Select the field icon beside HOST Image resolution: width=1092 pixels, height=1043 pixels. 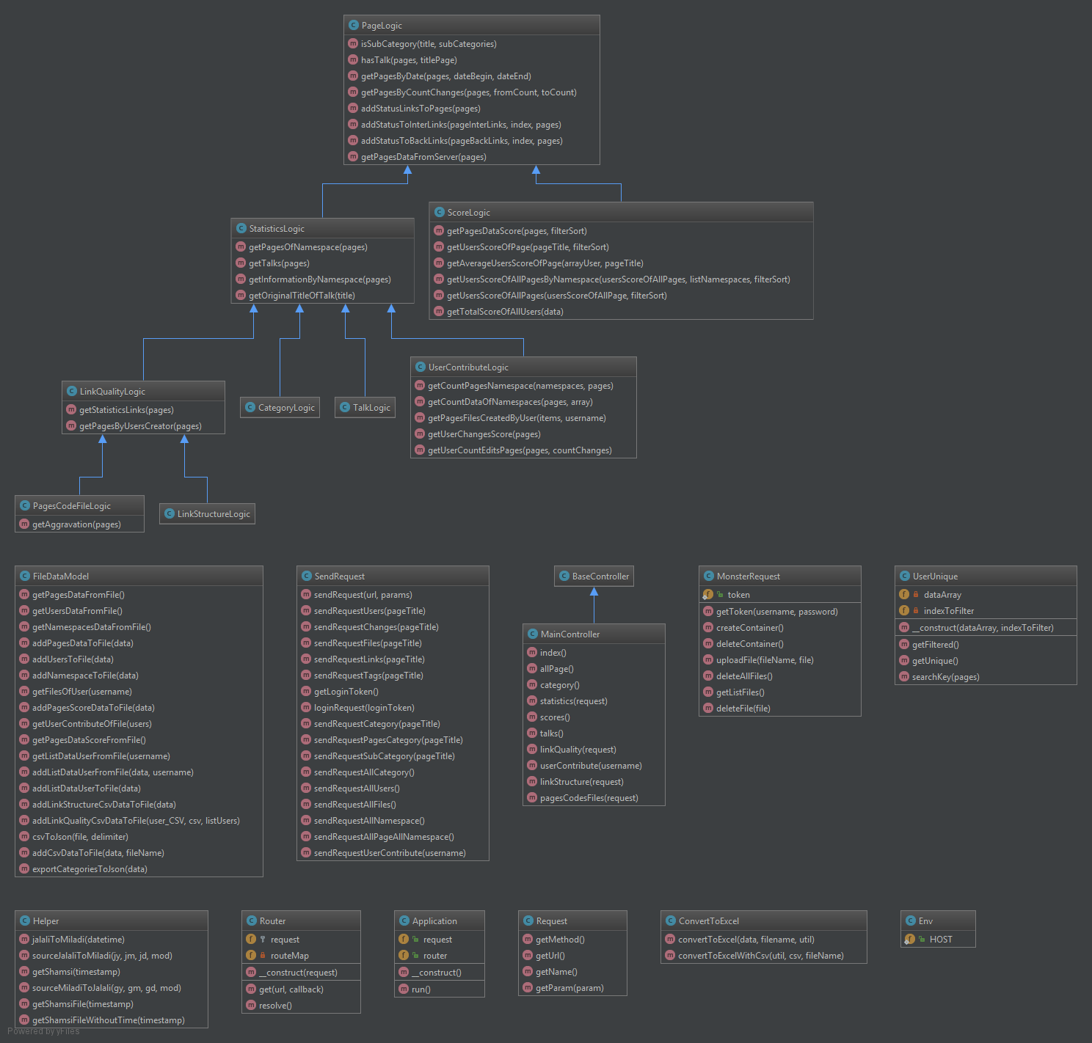point(910,939)
